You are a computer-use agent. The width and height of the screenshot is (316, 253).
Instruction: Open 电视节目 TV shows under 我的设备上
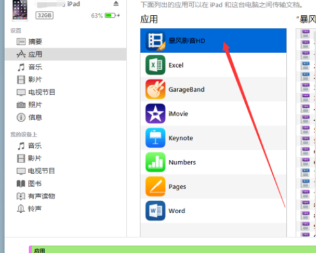click(65, 171)
